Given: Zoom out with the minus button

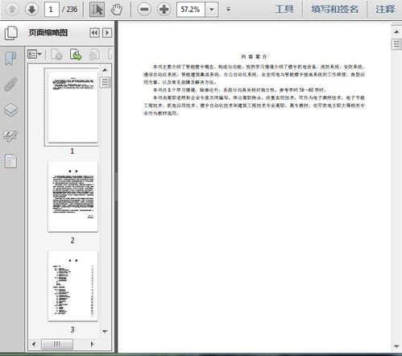Looking at the screenshot, I should (x=144, y=10).
